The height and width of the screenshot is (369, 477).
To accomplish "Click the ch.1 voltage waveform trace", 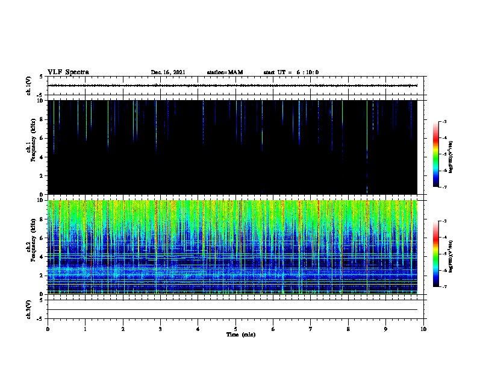I will coord(232,86).
